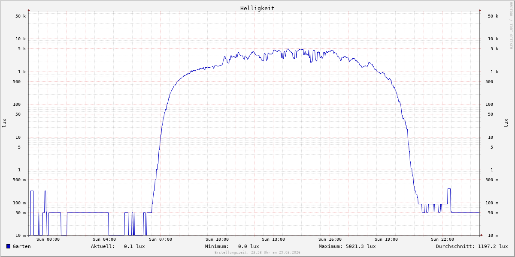Select the Helligkeit chart title
515x257 pixels.
(257, 8)
